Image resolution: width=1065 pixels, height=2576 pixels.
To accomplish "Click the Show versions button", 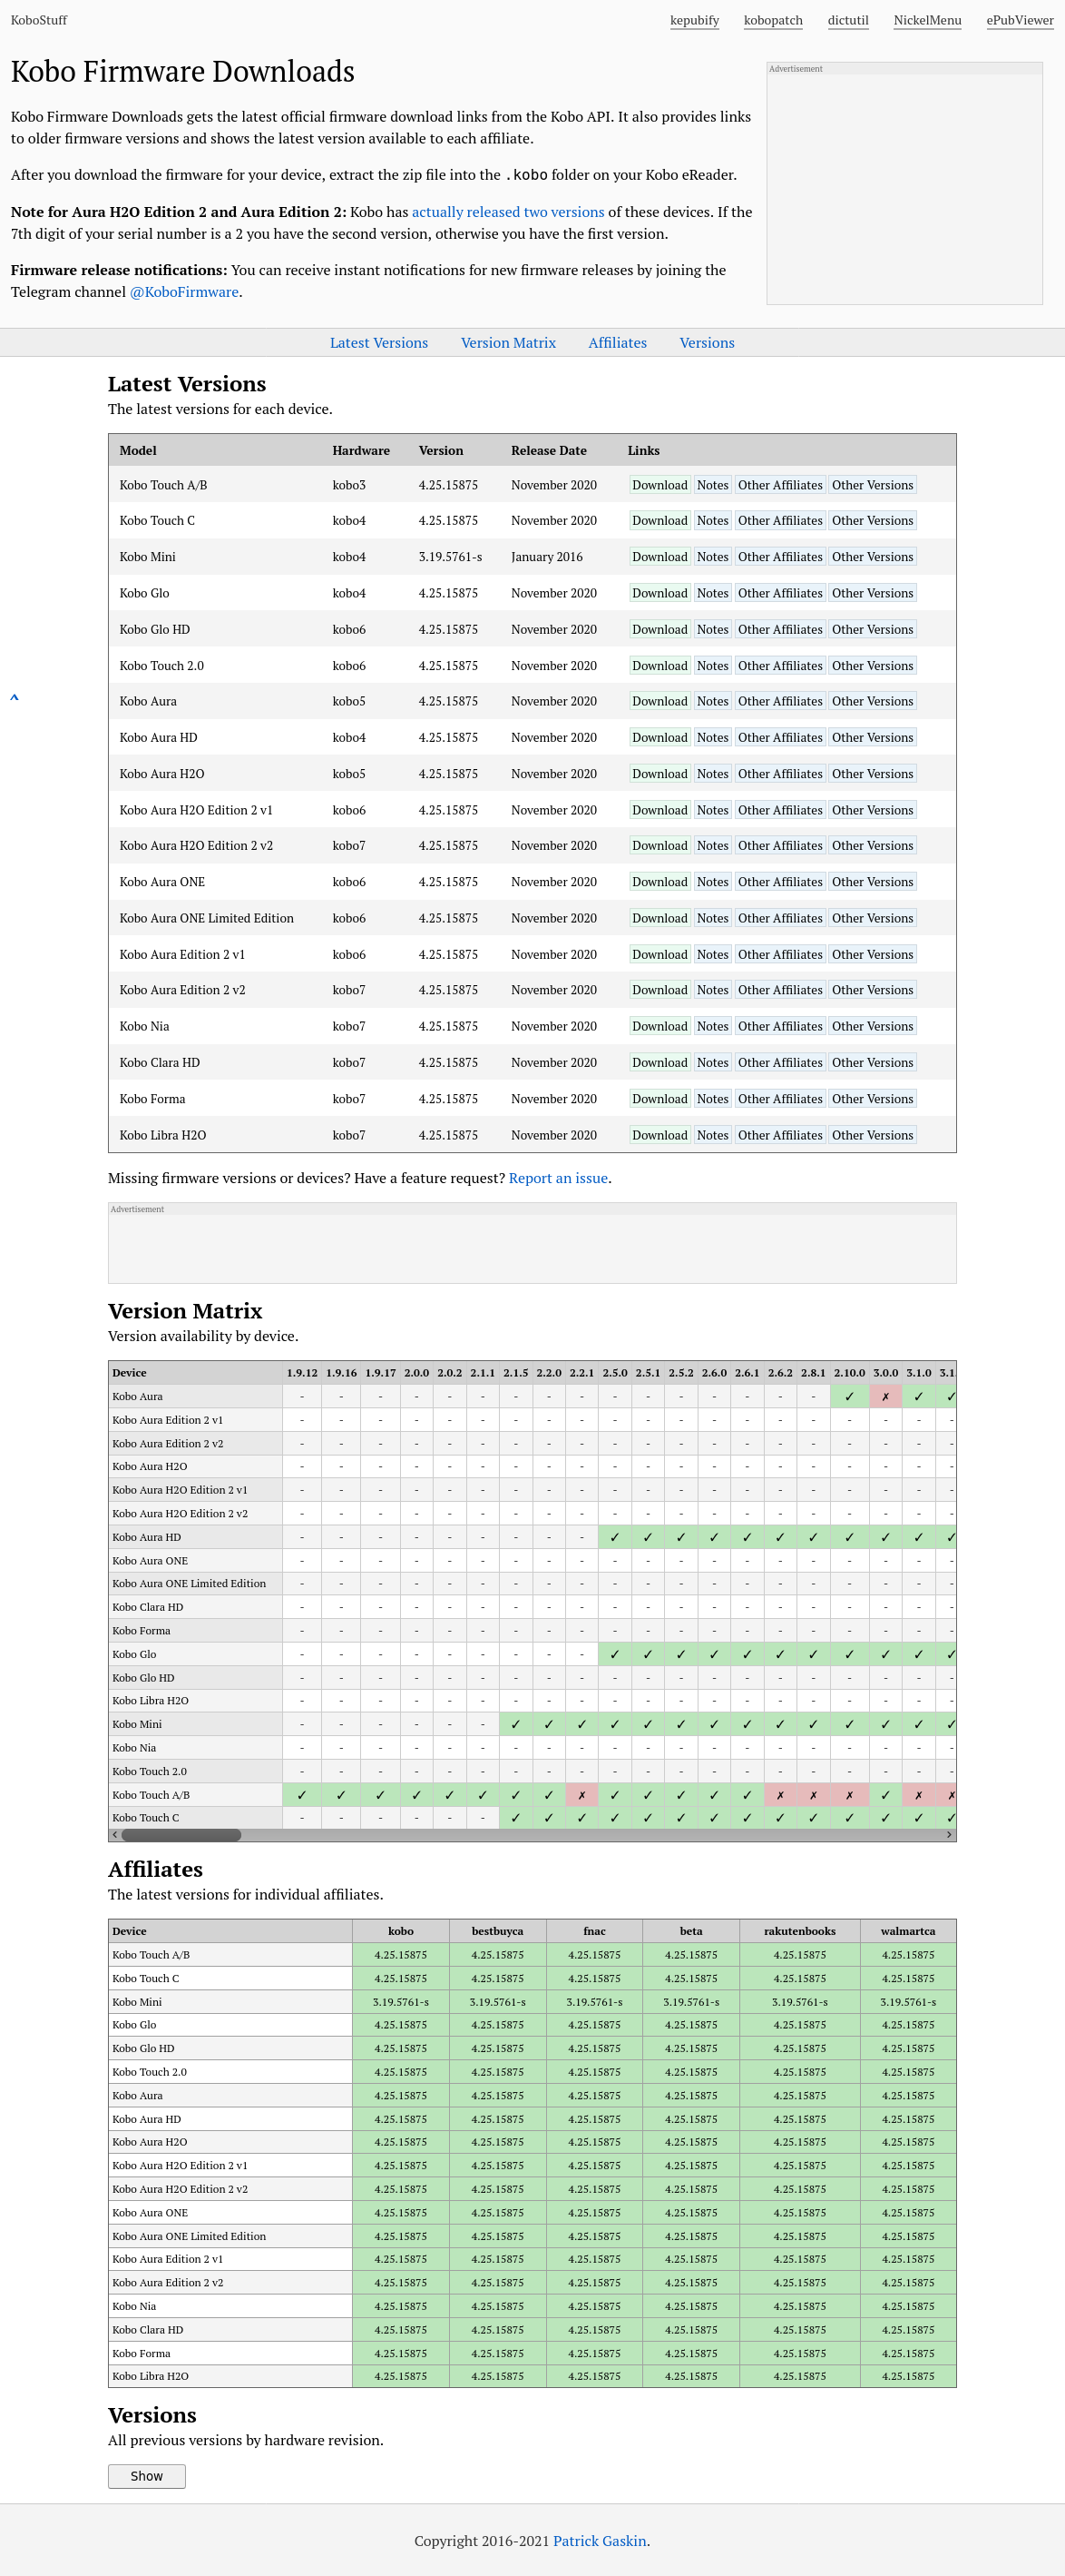I will 147,2476.
